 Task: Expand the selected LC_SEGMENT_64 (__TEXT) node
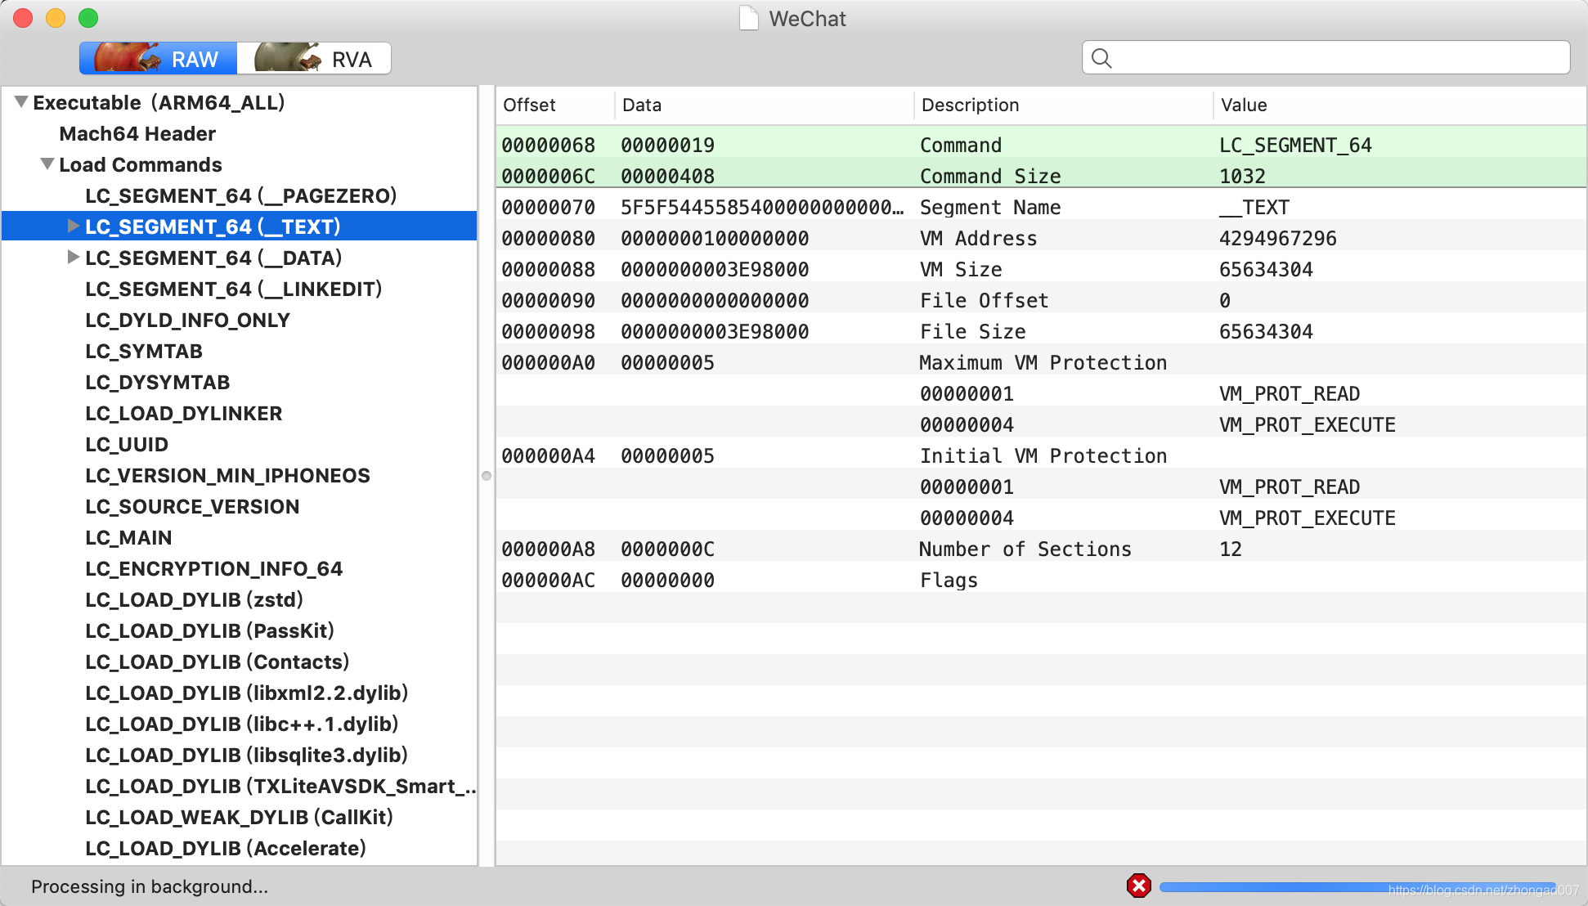(x=73, y=226)
